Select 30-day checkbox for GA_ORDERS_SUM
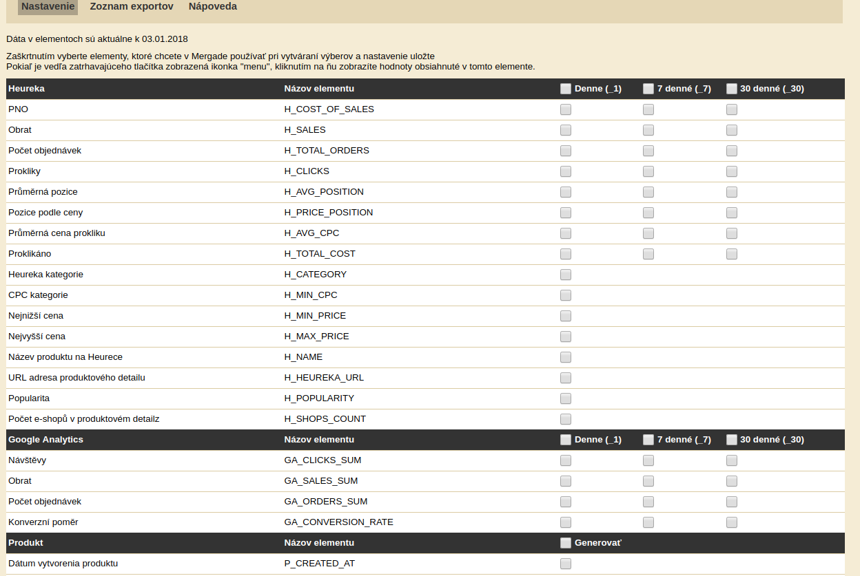Screen dimensions: 860x576 (732, 502)
